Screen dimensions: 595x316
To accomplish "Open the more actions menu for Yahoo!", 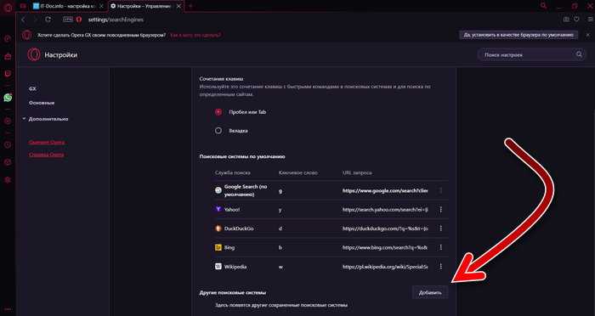I will (440, 210).
